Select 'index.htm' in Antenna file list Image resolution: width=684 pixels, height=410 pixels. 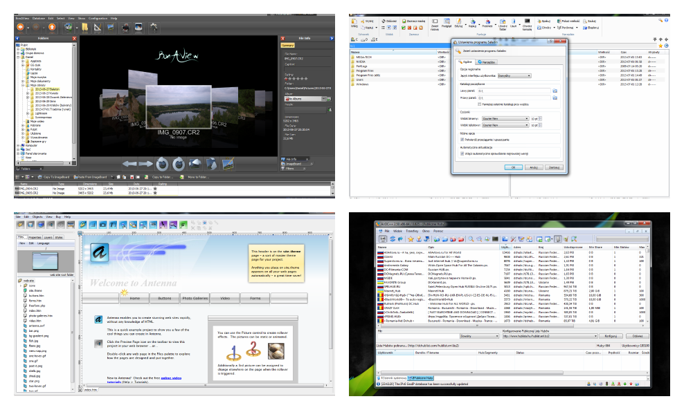(35, 310)
